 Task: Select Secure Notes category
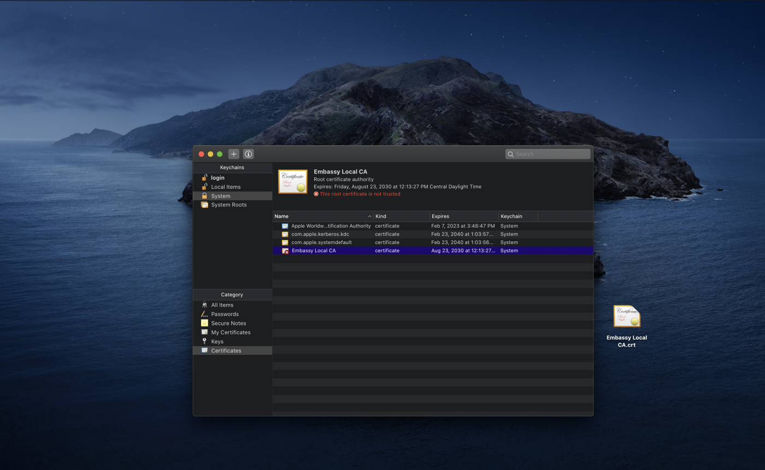[228, 323]
